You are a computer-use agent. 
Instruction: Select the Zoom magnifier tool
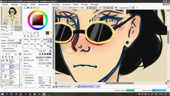click(x=28, y=36)
